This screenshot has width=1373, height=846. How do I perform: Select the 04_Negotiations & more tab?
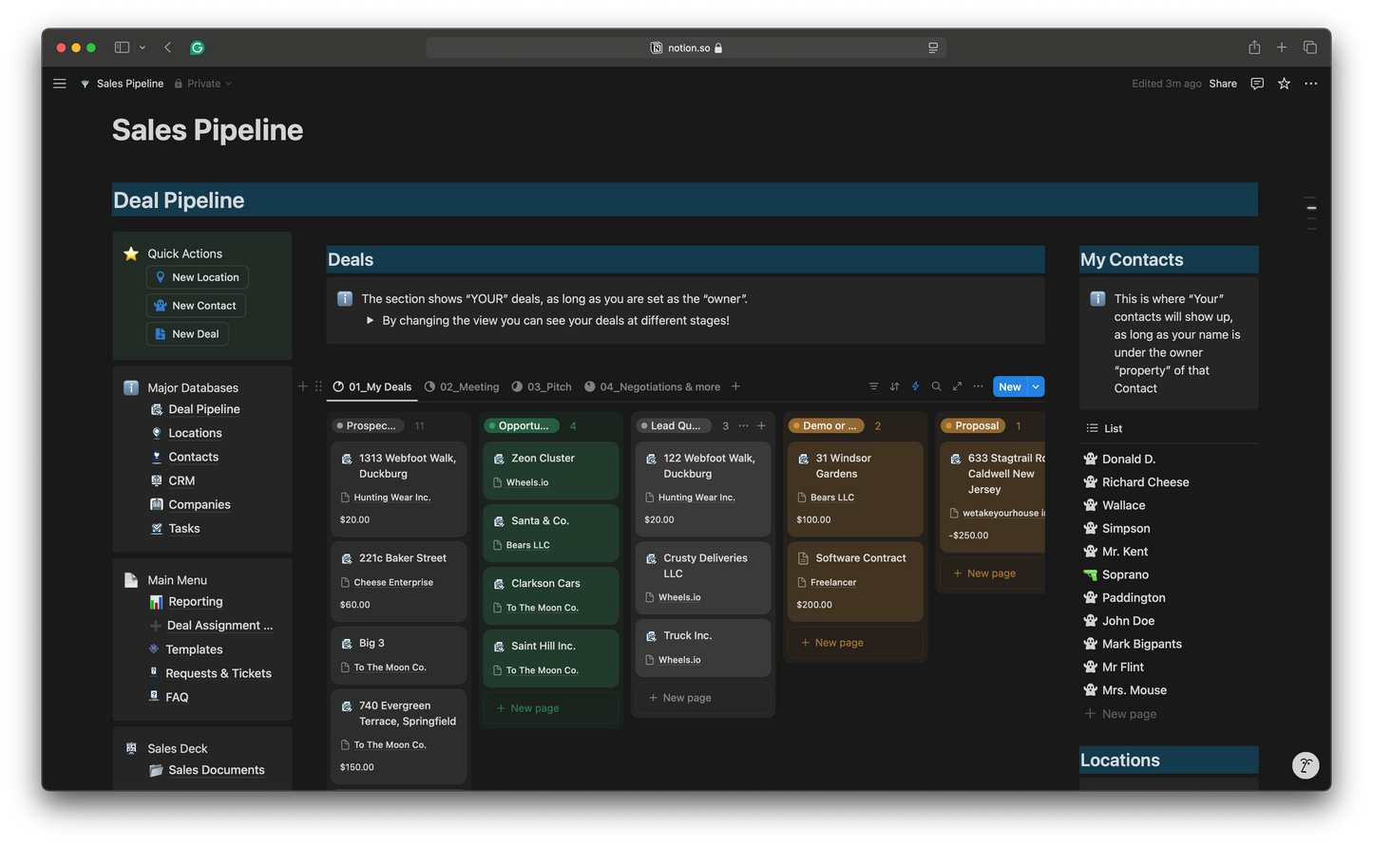(x=660, y=386)
